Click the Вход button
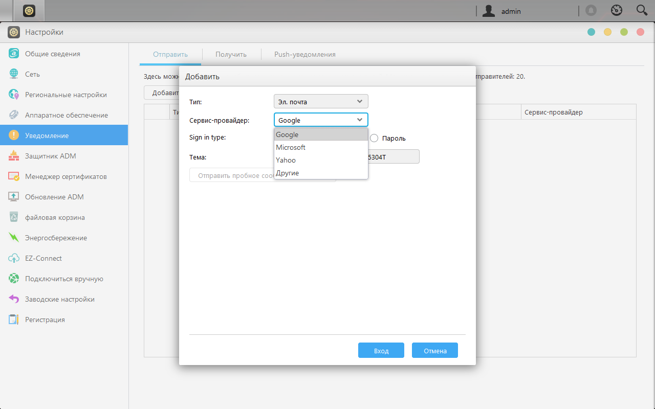The height and width of the screenshot is (409, 655). (381, 350)
